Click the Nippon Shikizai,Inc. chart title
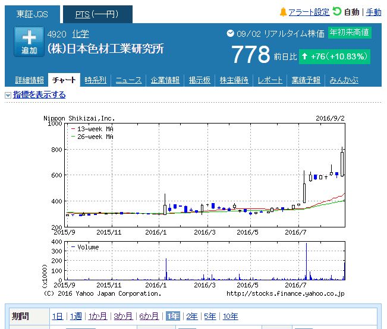 point(79,118)
